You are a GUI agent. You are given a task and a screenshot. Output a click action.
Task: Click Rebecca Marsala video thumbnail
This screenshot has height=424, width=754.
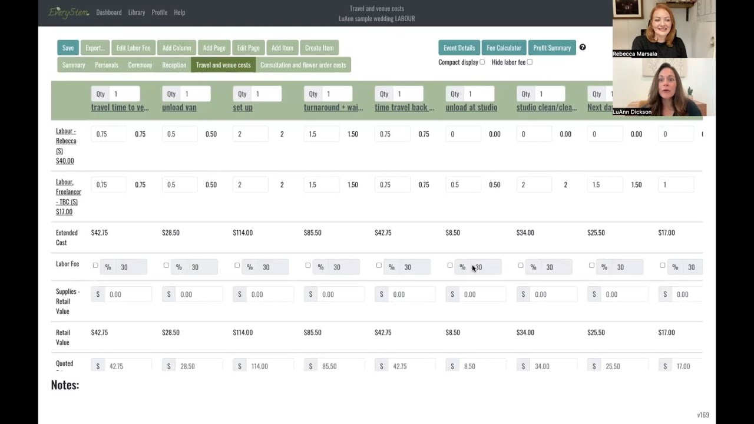click(x=664, y=28)
